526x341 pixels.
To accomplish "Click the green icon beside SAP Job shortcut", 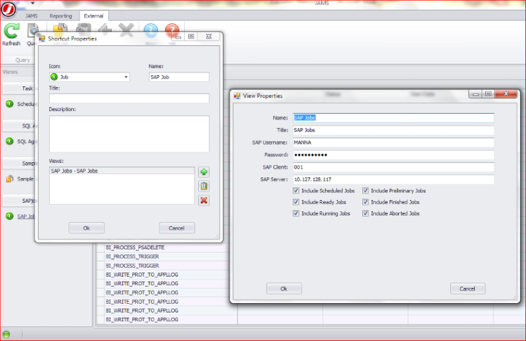I will [9, 216].
